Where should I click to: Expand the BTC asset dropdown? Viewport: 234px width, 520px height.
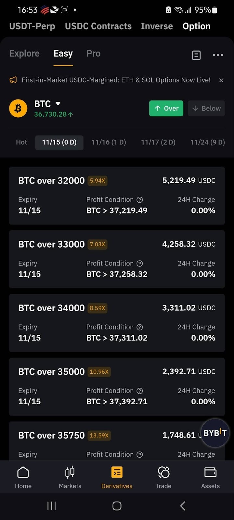tap(58, 104)
